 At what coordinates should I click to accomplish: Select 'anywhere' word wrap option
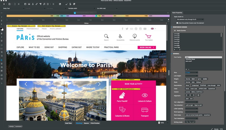pyautogui.click(x=207, y=115)
